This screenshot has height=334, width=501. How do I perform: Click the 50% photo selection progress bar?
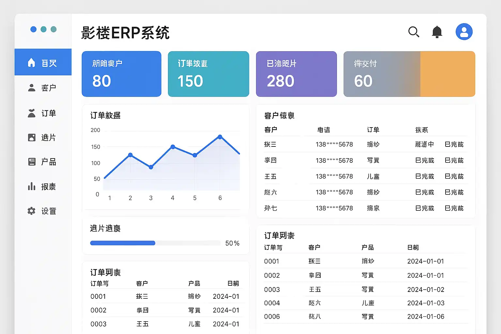155,243
